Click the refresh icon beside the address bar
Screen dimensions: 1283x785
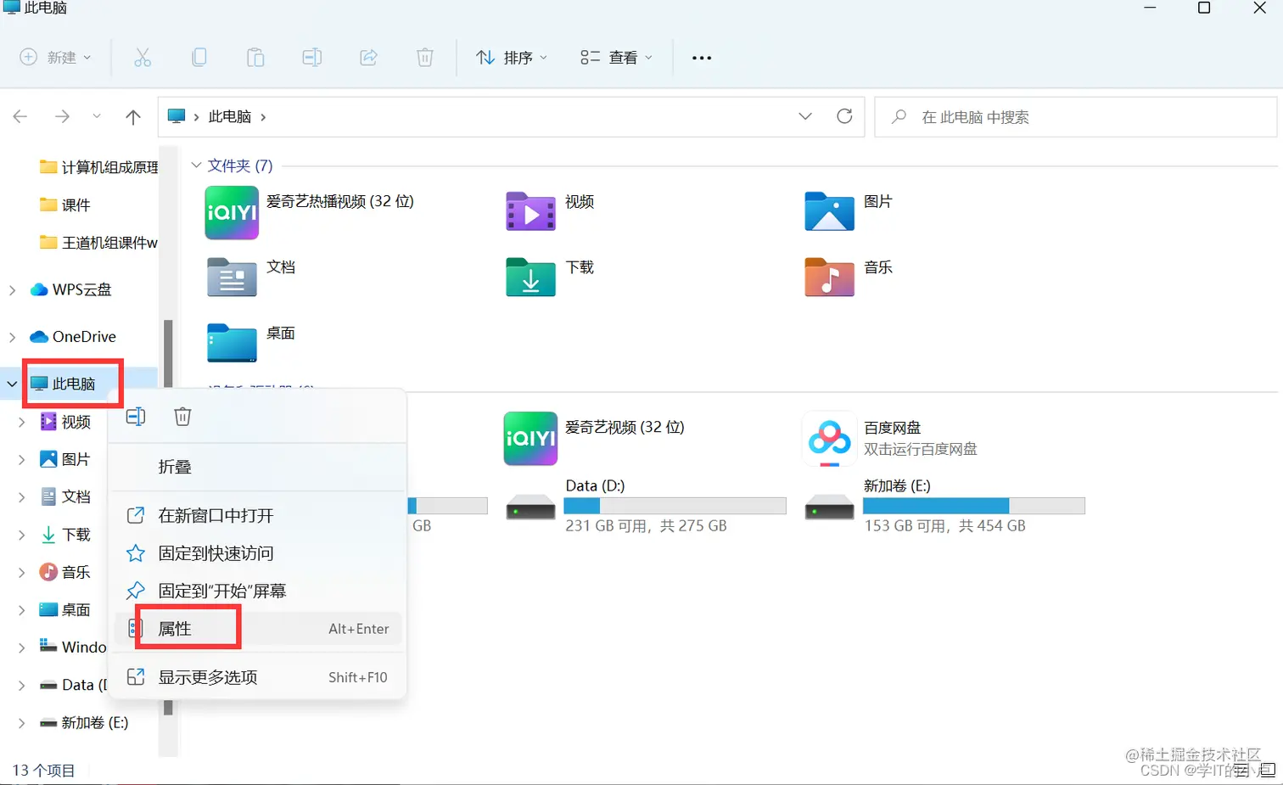(844, 116)
